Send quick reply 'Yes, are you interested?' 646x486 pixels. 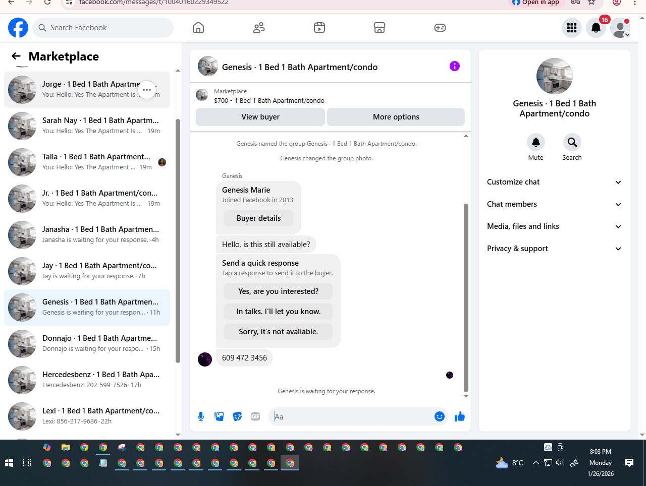(x=279, y=291)
